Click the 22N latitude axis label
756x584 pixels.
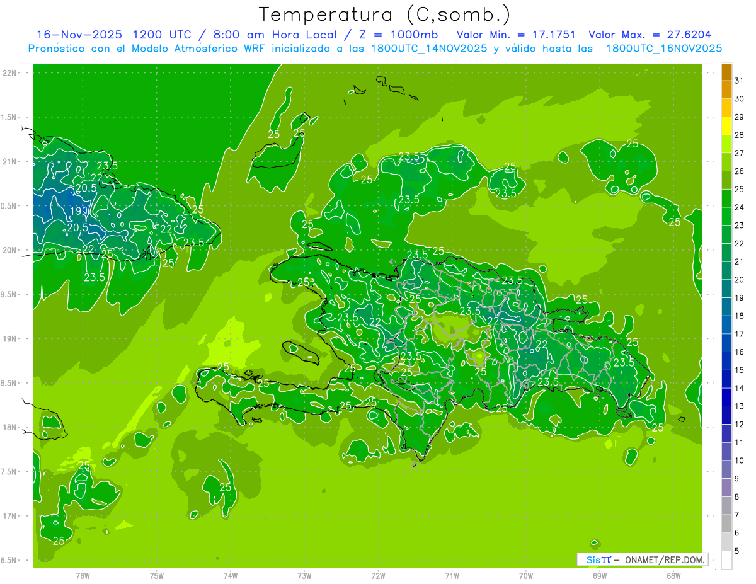pos(9,72)
